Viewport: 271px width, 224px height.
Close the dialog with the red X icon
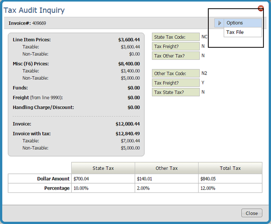click(x=260, y=8)
